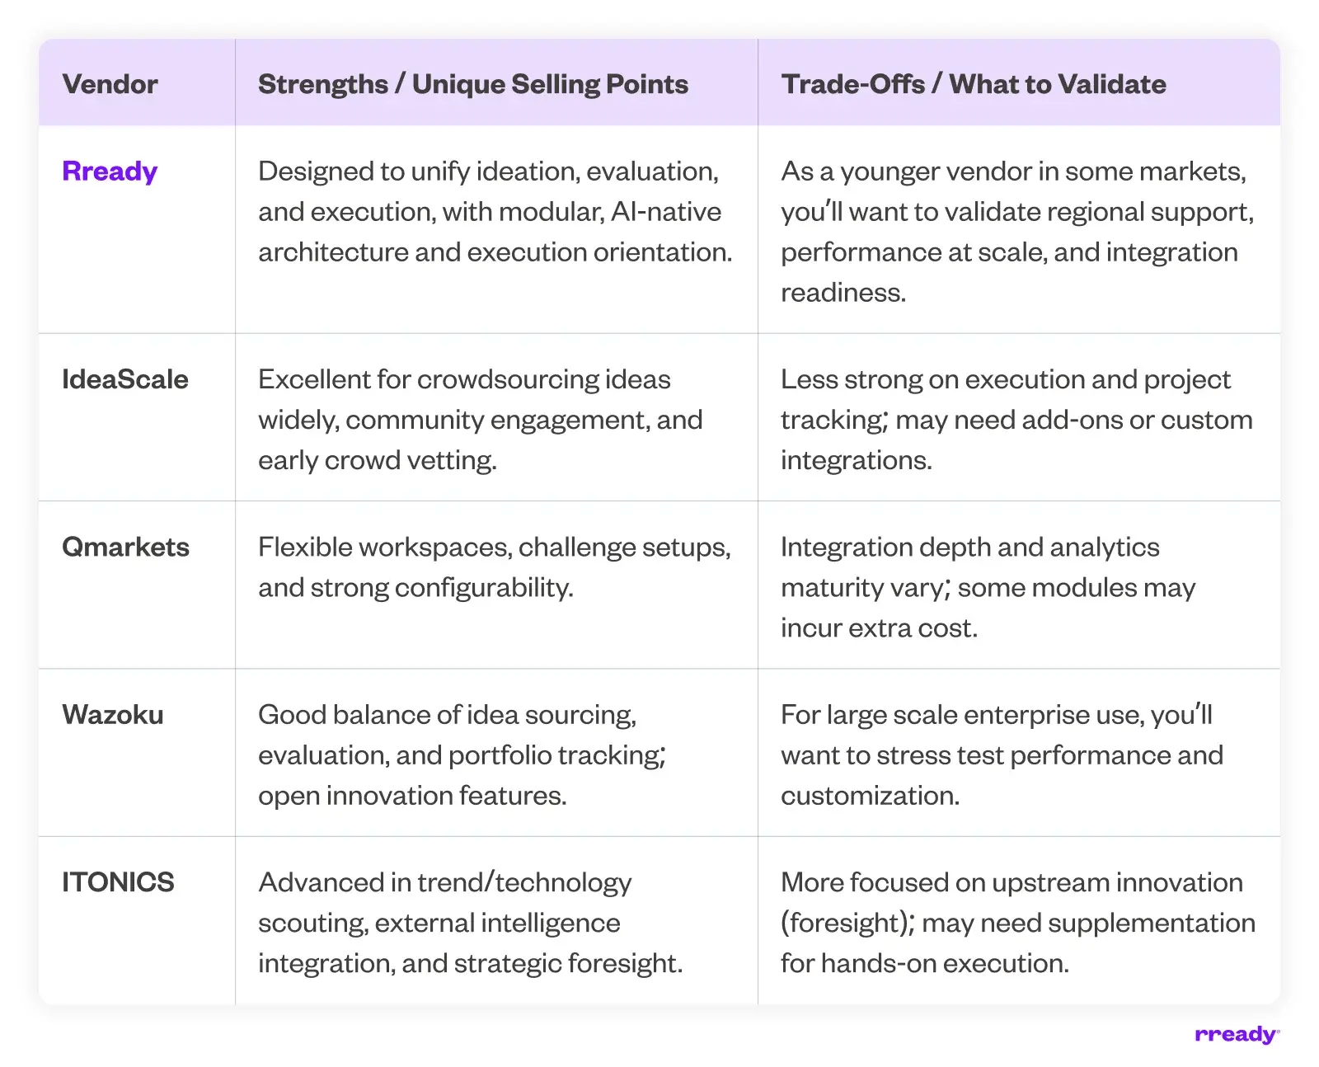Click the Vendor column header

point(110,84)
